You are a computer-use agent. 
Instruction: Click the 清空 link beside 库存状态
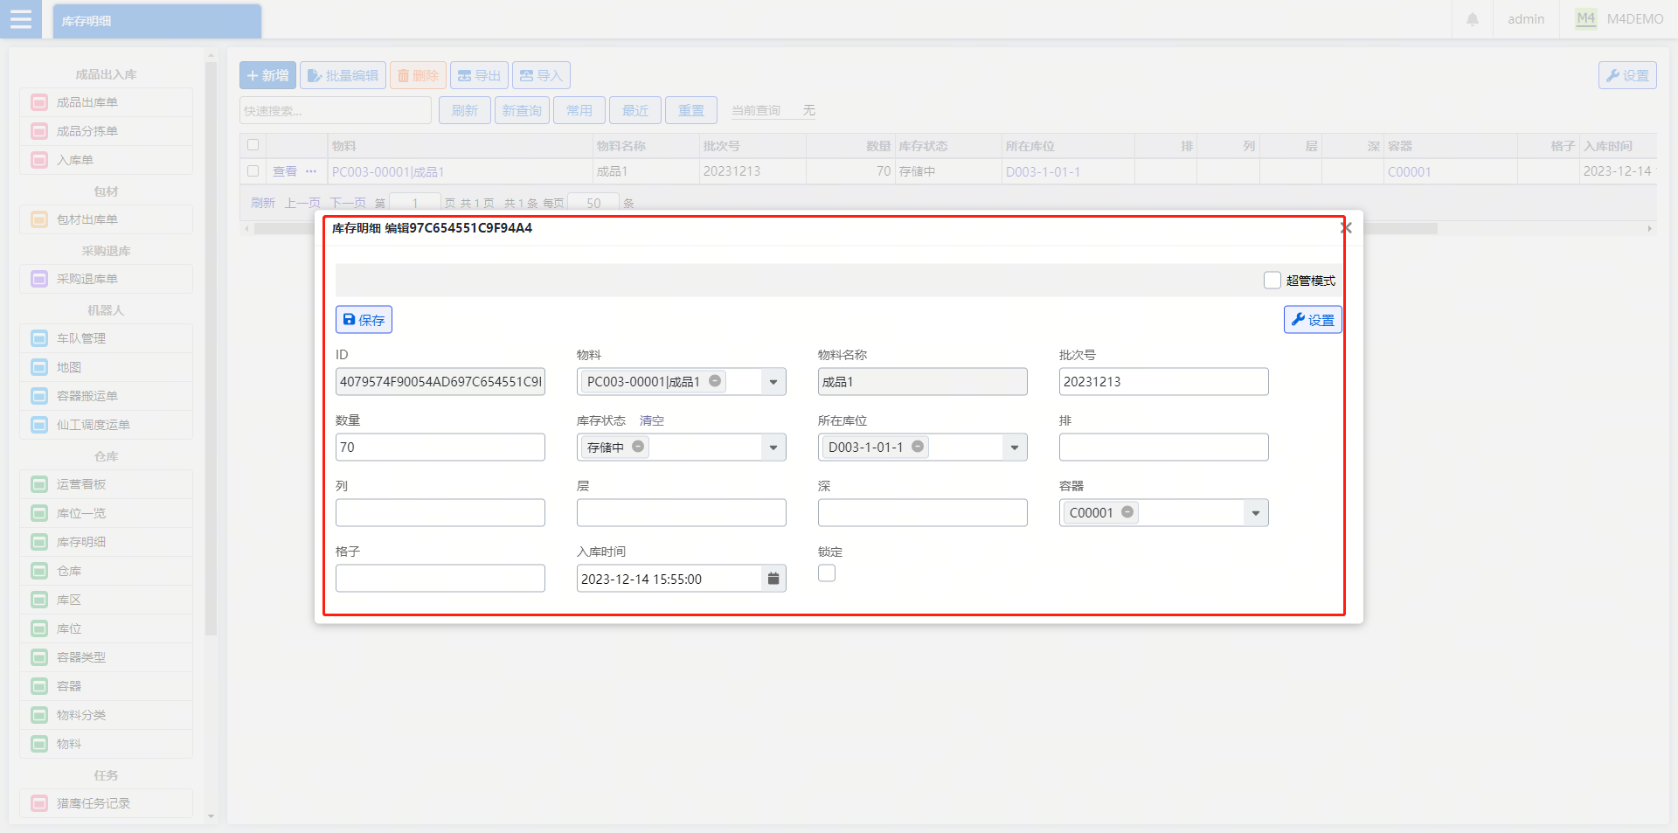point(652,420)
